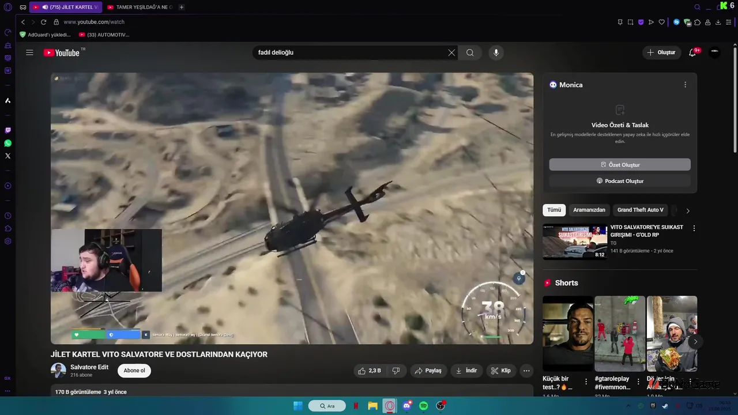
Task: Clear the YouTube search query with the X
Action: (x=451, y=52)
